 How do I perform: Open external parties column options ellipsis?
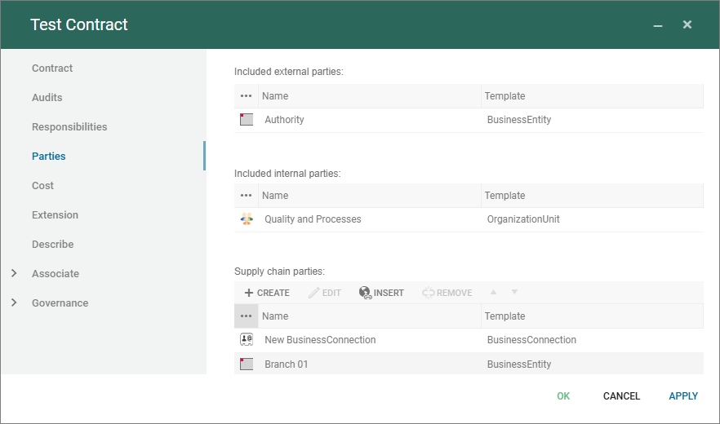[247, 96]
